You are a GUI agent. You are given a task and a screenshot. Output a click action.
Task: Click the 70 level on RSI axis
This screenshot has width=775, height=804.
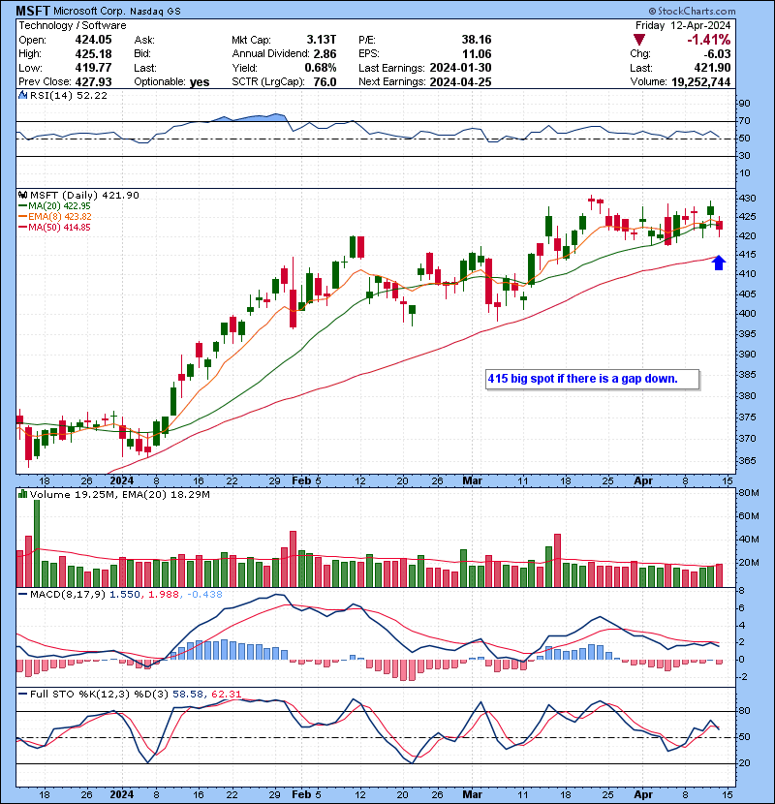coord(744,121)
